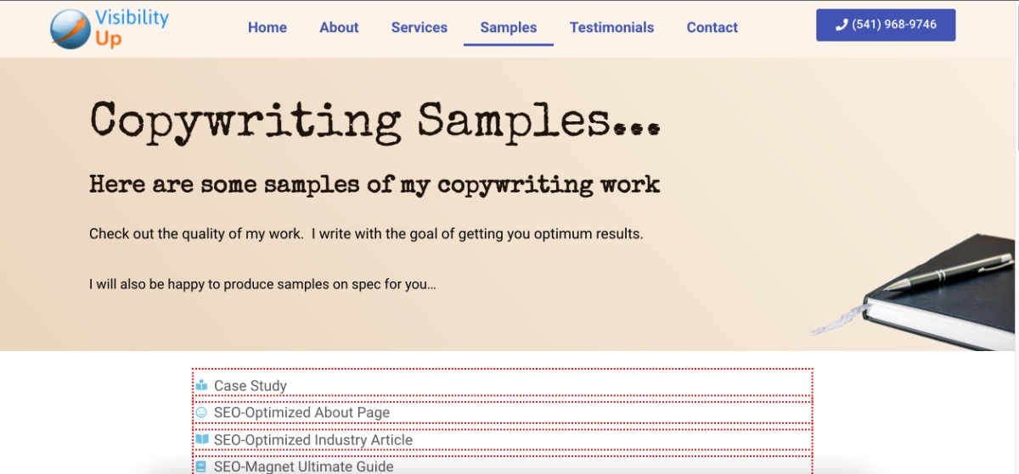1019x474 pixels.
Task: Call the (541) 968-9746 phone button
Action: pos(886,25)
